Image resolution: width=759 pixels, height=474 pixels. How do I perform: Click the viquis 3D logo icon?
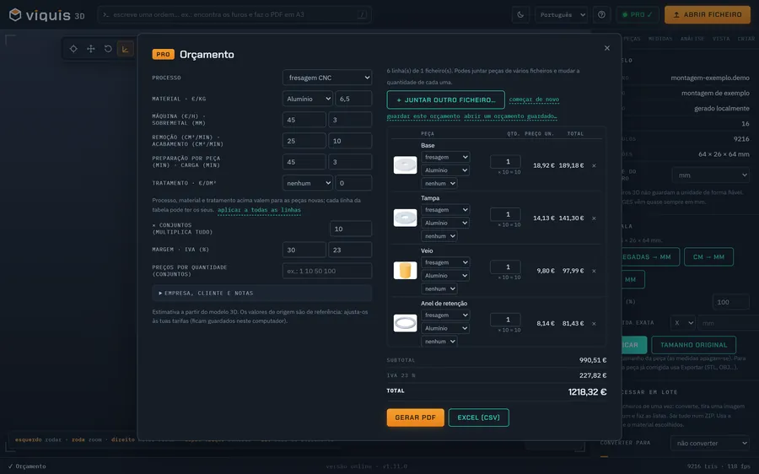click(15, 14)
